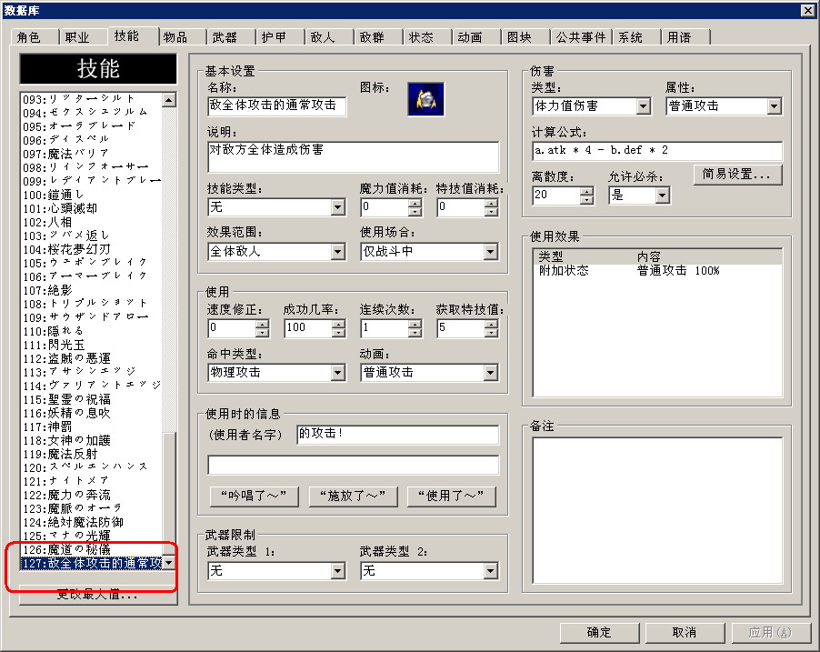
Task: Click the 离散度 stepper arrows
Action: click(586, 196)
